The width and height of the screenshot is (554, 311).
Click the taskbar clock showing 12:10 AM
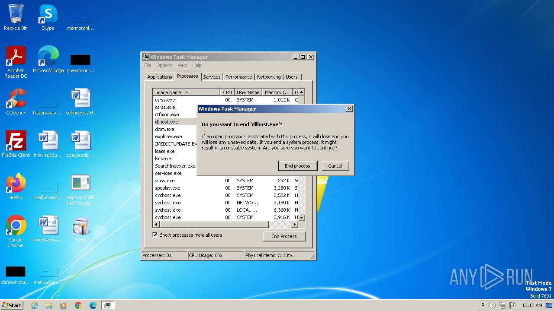tap(532, 305)
